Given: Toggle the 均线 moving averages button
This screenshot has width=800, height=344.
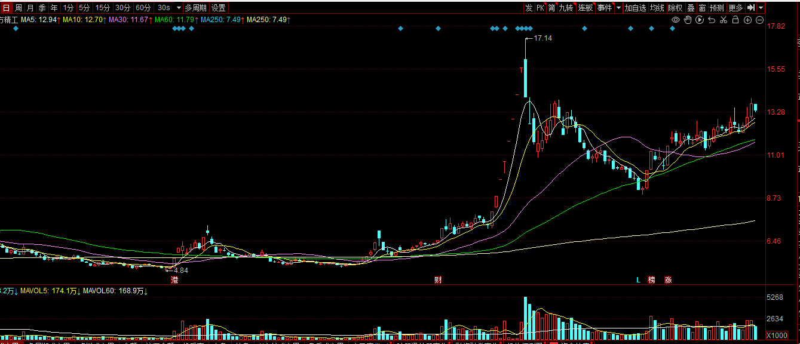Looking at the screenshot, I should coord(657,8).
